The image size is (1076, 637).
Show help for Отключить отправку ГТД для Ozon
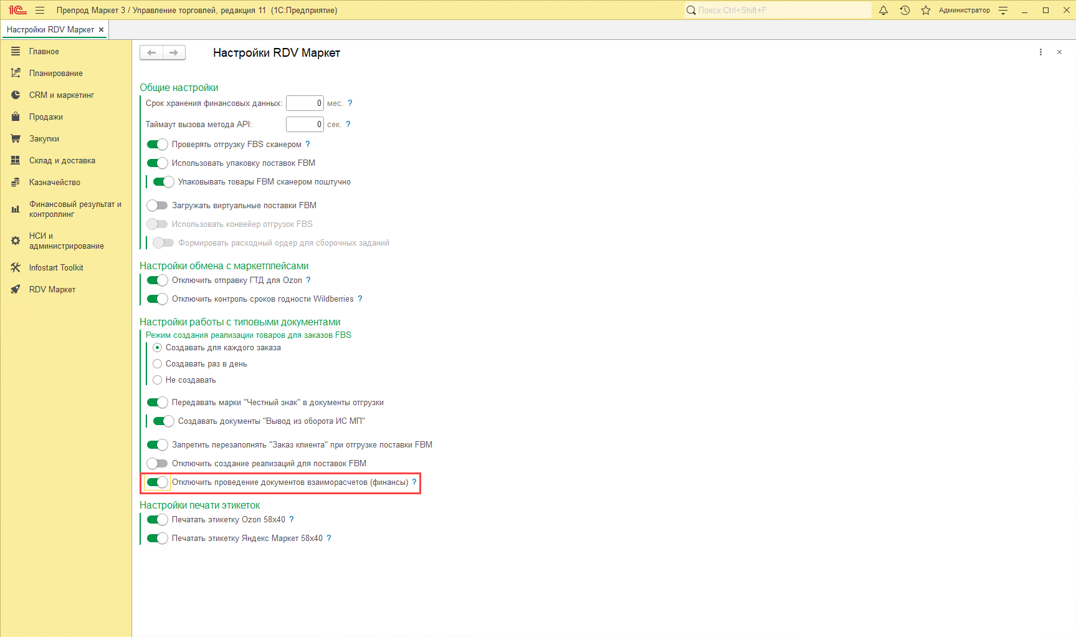308,280
